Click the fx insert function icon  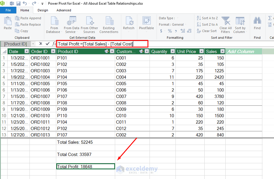[x=54, y=44]
